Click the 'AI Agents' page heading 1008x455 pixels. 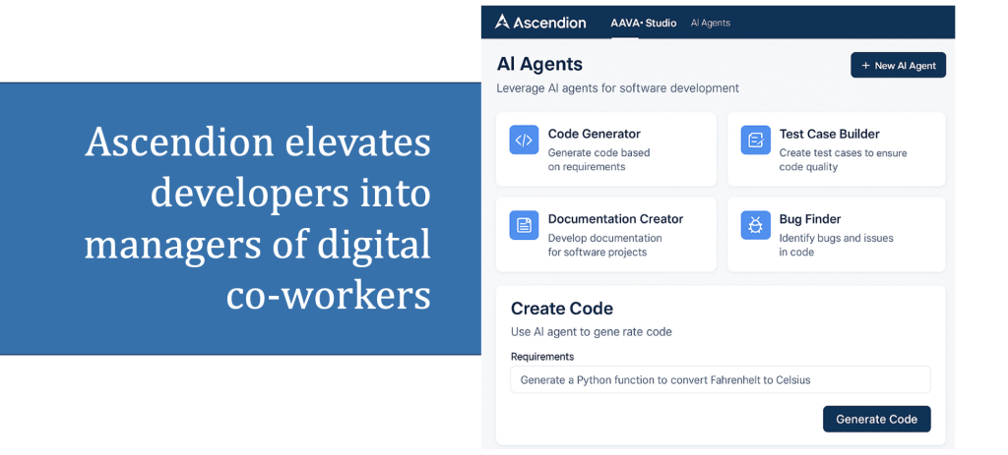point(539,64)
